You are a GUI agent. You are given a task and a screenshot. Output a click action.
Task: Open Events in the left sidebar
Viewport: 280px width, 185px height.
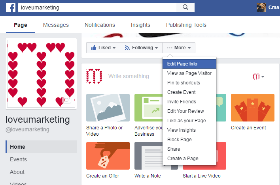[x=19, y=159]
